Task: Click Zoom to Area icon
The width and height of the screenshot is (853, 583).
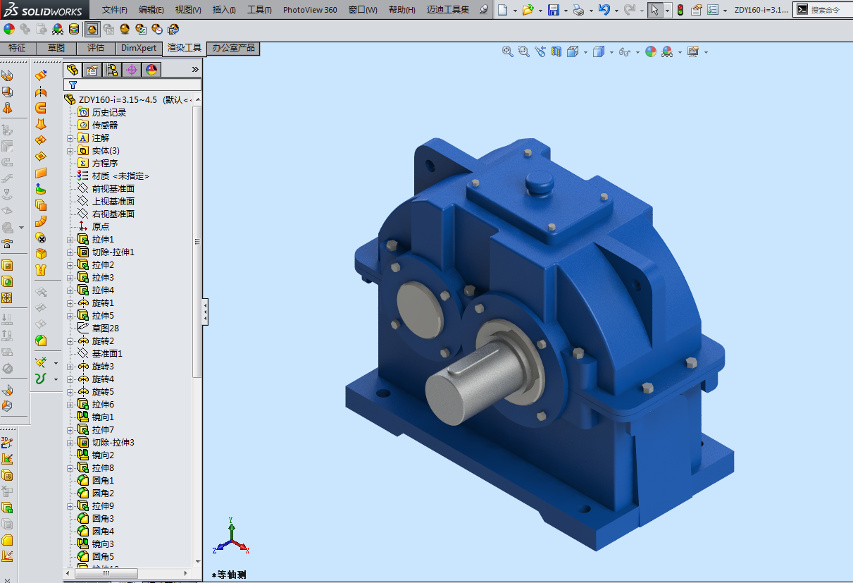Action: point(523,51)
